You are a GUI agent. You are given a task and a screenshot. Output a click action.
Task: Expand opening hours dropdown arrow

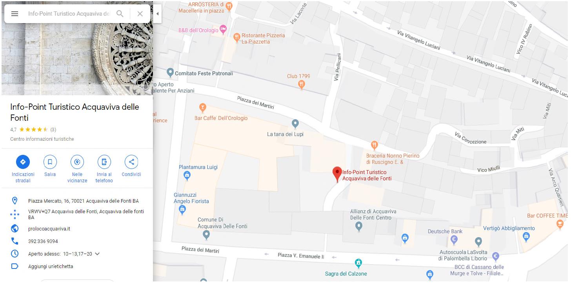(97, 254)
